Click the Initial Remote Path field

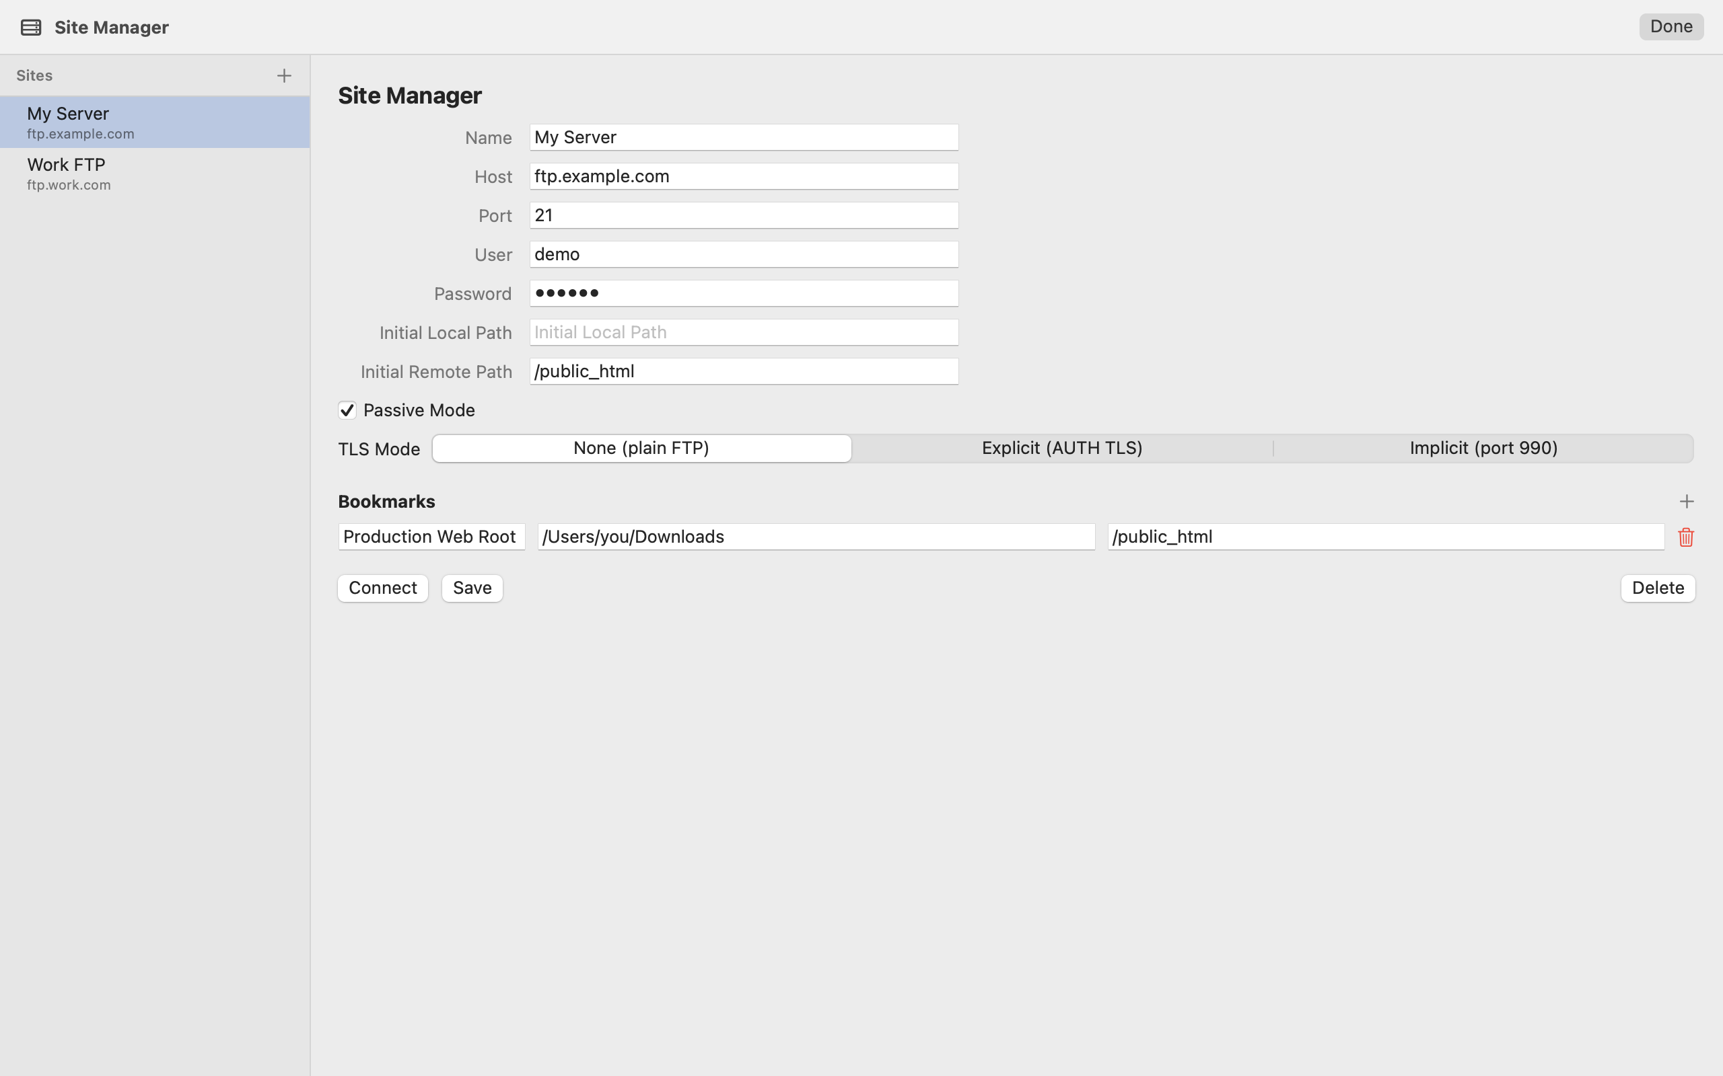click(743, 371)
